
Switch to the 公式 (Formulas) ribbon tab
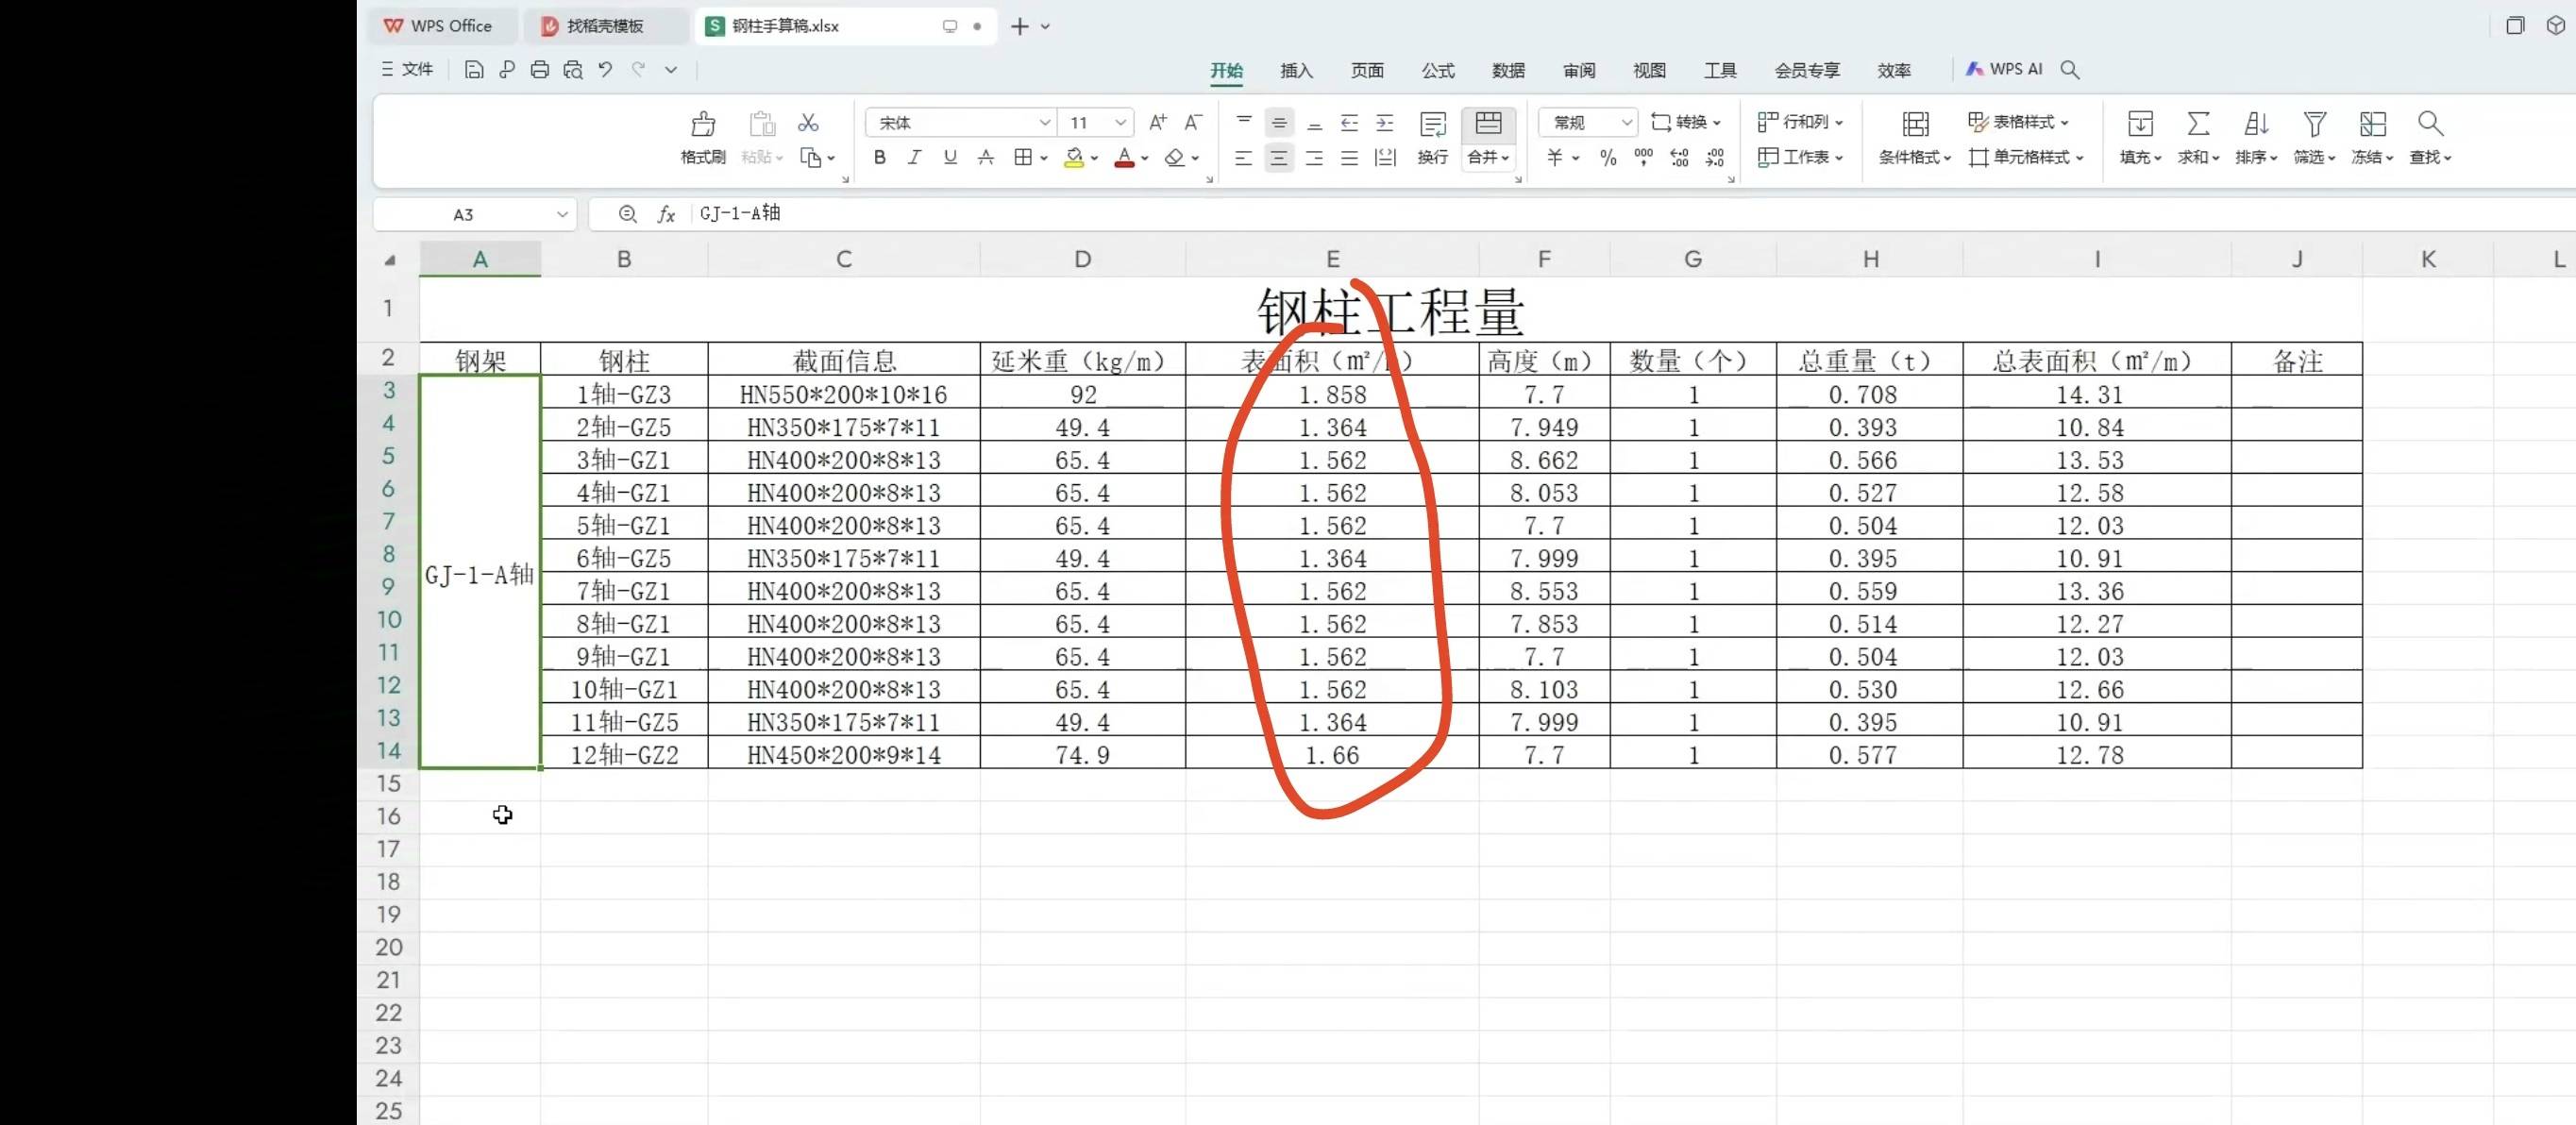coord(1438,70)
